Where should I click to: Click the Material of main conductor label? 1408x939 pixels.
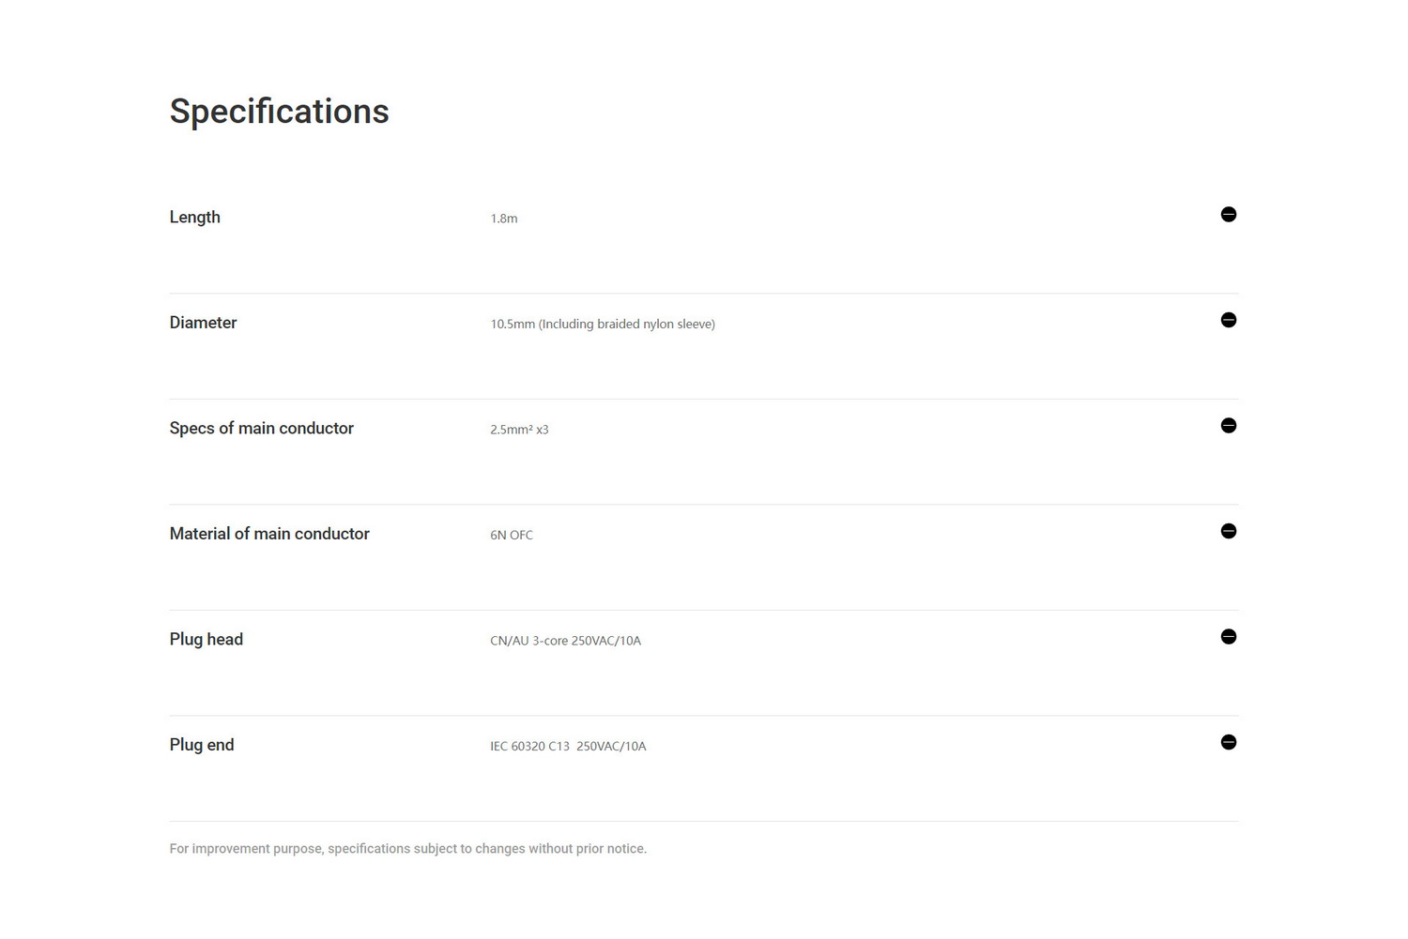click(x=269, y=534)
